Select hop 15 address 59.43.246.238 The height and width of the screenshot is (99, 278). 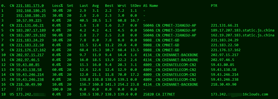30,80
